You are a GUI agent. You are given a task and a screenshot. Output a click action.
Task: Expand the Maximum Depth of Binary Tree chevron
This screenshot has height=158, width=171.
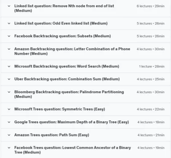coord(9,122)
